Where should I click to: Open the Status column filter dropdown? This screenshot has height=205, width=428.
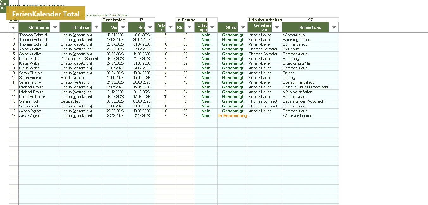point(243,28)
